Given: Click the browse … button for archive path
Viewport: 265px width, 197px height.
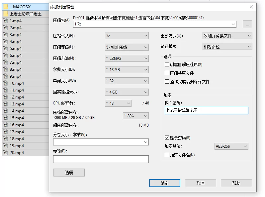Looking at the screenshot, I should pos(247,24).
